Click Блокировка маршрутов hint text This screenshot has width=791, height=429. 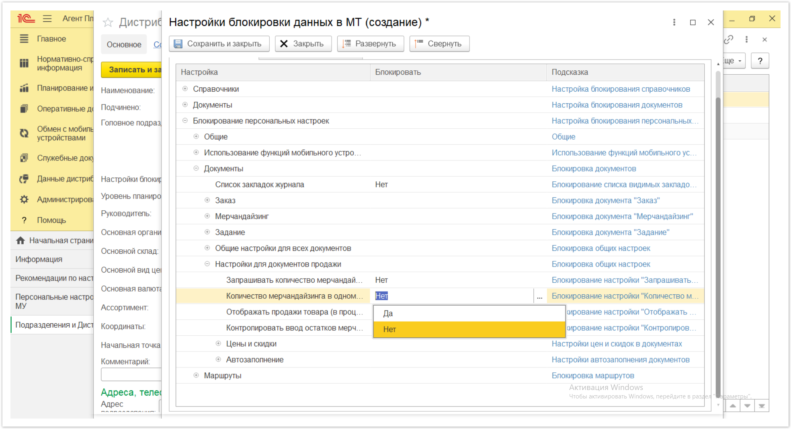(593, 376)
